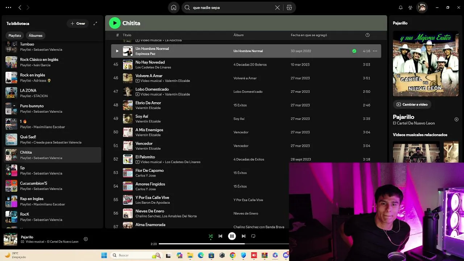Image resolution: width=464 pixels, height=261 pixels.
Task: Switch to video with Cambiar a video
Action: (412, 104)
